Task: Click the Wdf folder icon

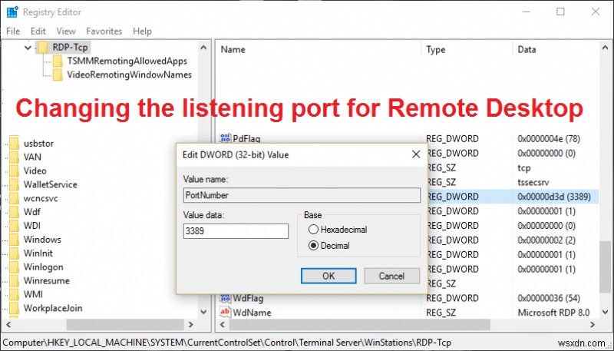Action: [x=14, y=211]
